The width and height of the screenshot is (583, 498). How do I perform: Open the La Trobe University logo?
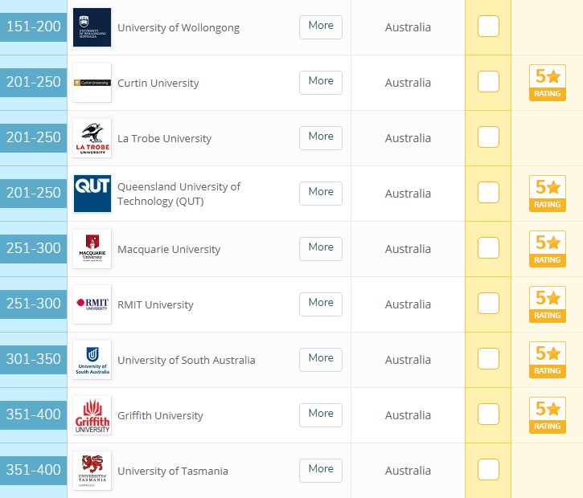(92, 138)
